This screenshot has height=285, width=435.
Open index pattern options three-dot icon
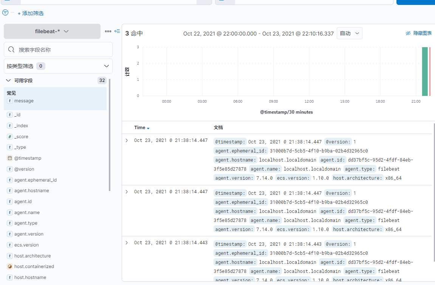point(108,31)
